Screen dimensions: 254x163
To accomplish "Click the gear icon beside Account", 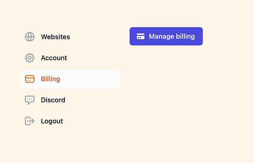I will tap(30, 58).
